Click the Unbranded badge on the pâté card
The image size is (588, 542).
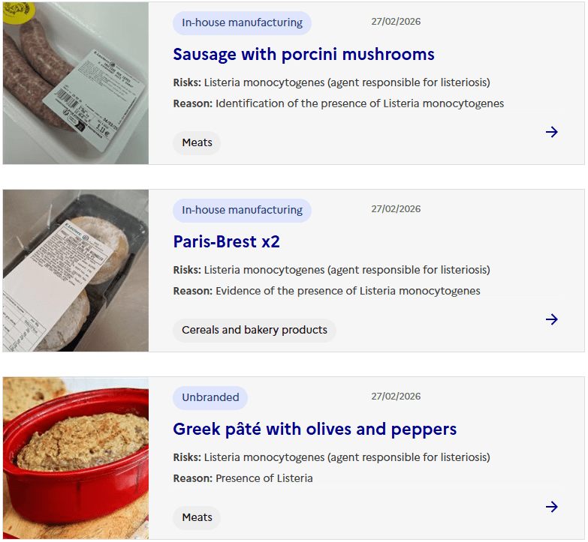[210, 397]
